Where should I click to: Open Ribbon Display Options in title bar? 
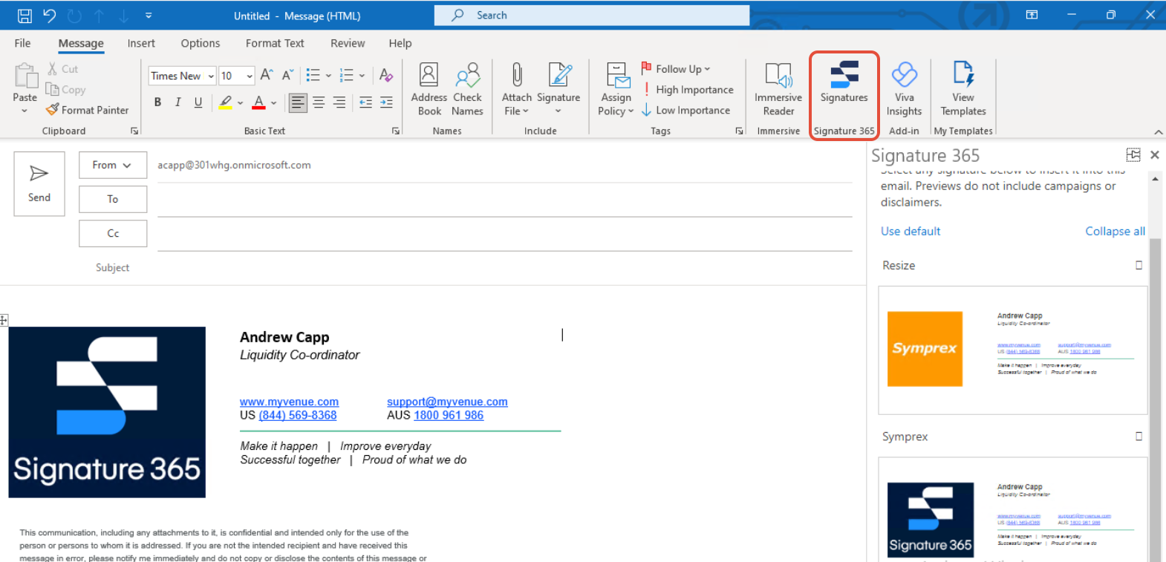(x=1032, y=15)
